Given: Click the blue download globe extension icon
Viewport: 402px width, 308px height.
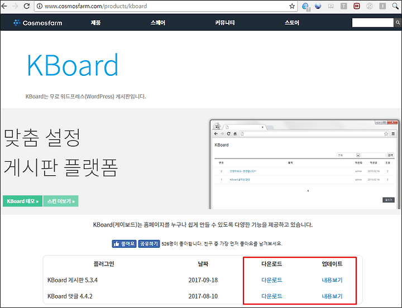Looking at the screenshot, I should [305, 6].
